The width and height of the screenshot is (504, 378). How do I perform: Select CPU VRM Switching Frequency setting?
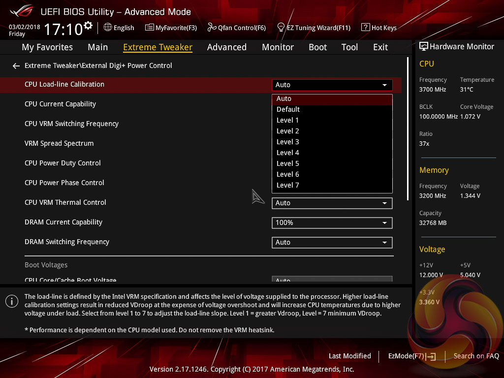click(72, 124)
